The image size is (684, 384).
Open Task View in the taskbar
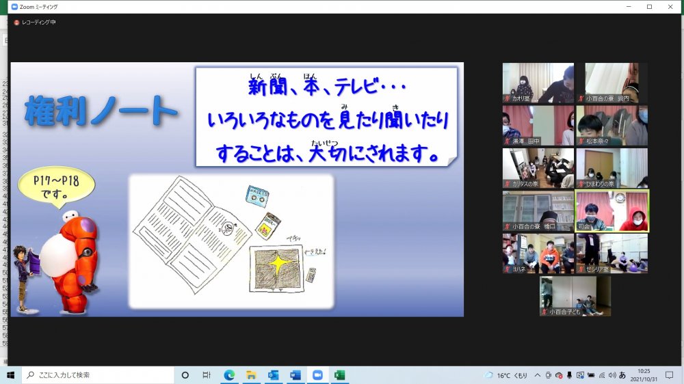tap(207, 375)
